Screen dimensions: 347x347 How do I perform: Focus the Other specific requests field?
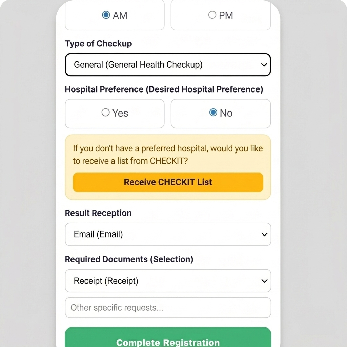(x=168, y=308)
